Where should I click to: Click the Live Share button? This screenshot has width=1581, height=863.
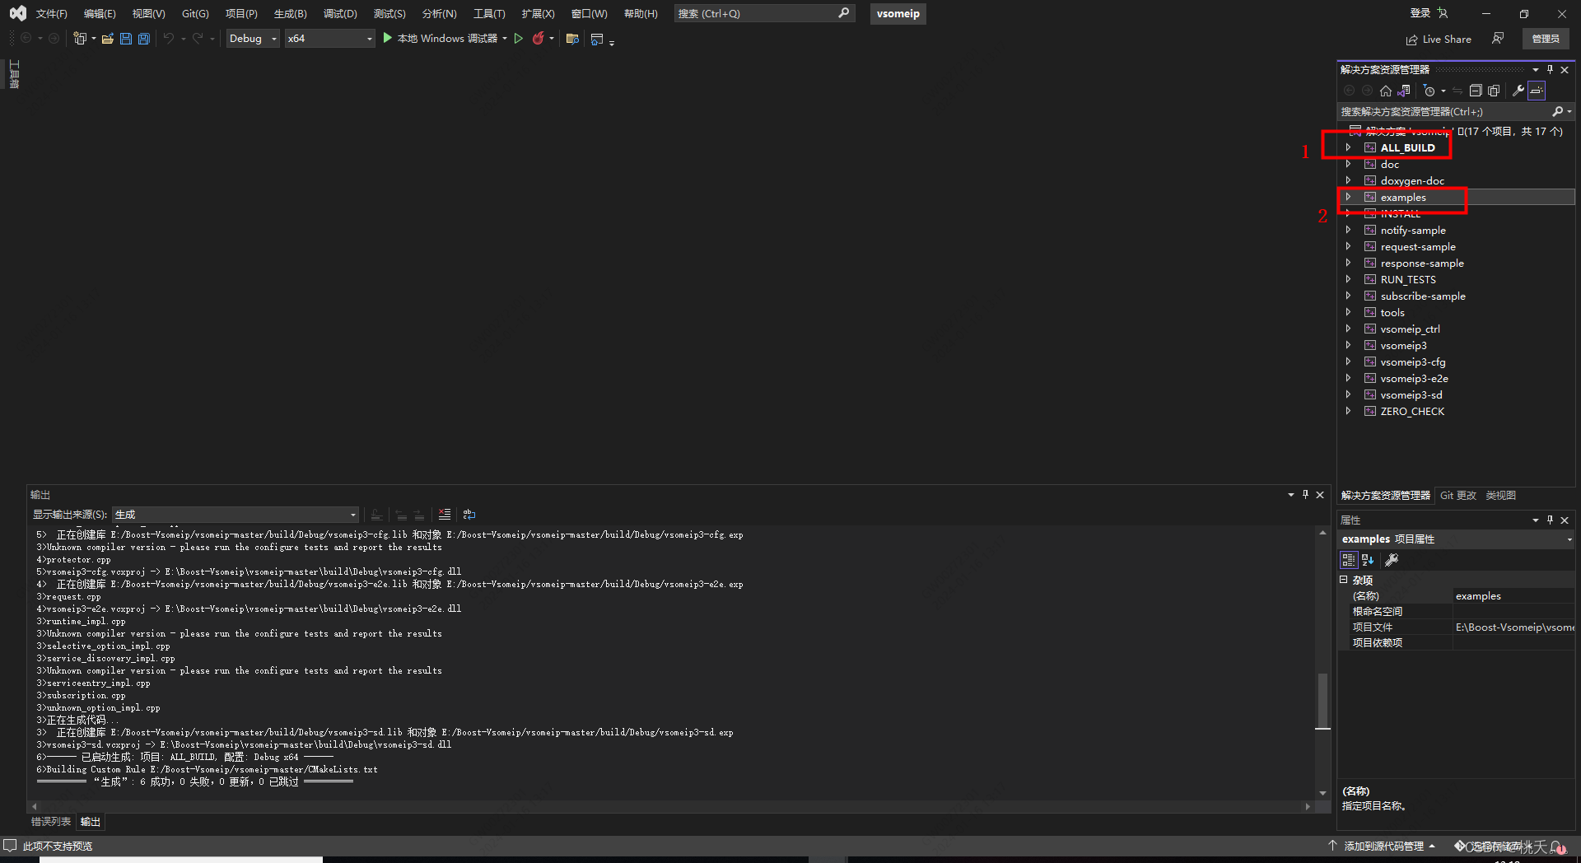[x=1439, y=39]
